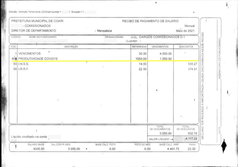Select the 'DESCONTOS' column header
Screen dimensions: 238x167
coord(186,47)
